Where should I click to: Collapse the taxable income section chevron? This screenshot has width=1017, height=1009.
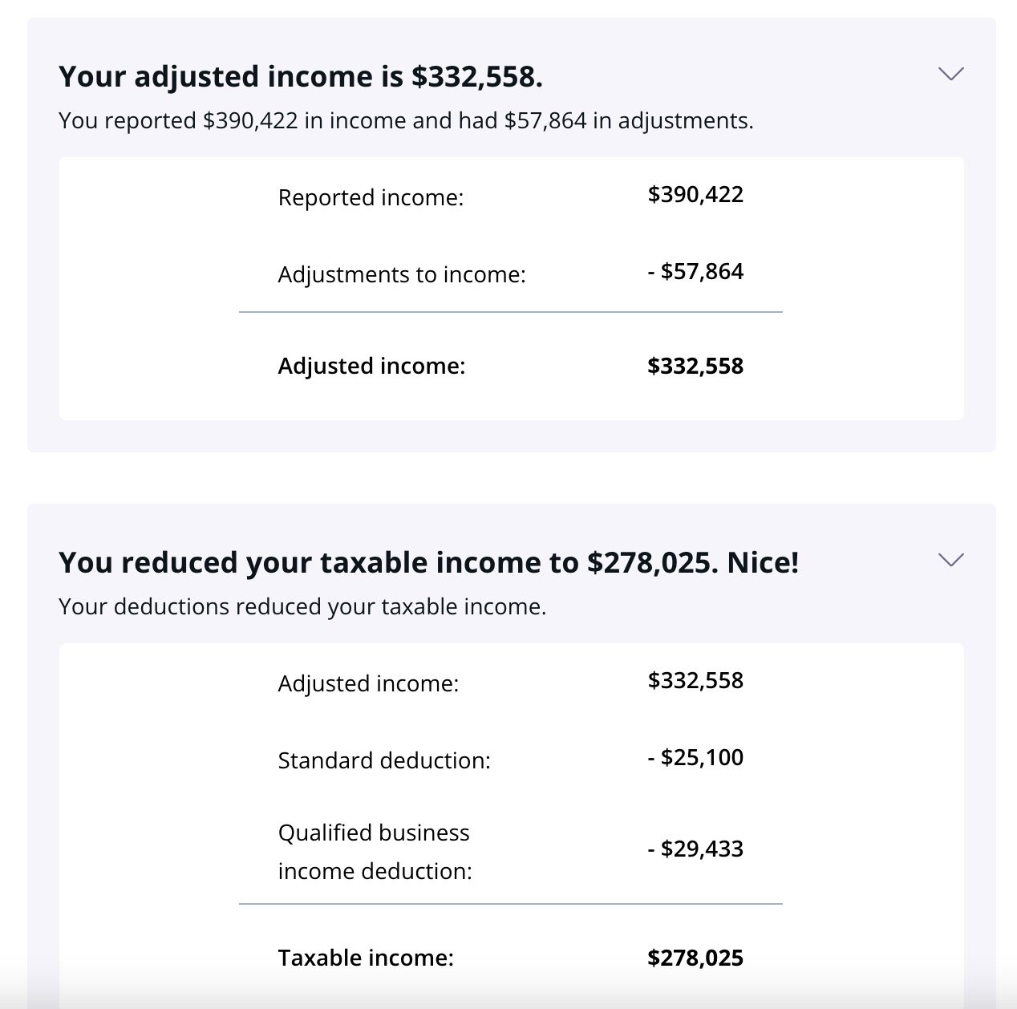(x=950, y=560)
